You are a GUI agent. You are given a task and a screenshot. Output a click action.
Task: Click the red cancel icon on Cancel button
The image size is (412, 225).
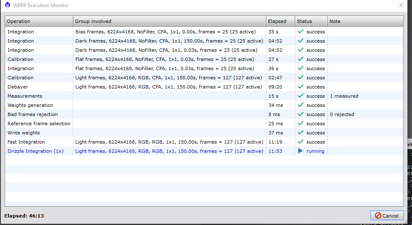[378, 215]
